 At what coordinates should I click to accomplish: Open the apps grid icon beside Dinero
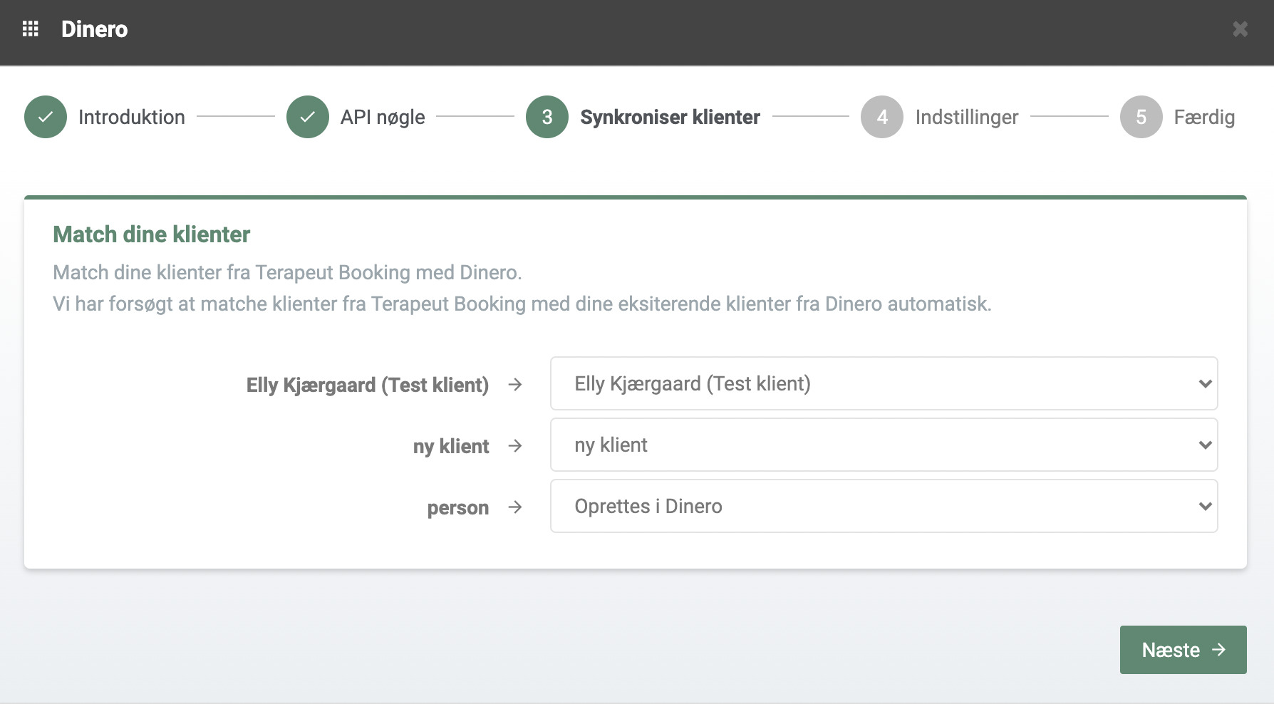click(31, 29)
